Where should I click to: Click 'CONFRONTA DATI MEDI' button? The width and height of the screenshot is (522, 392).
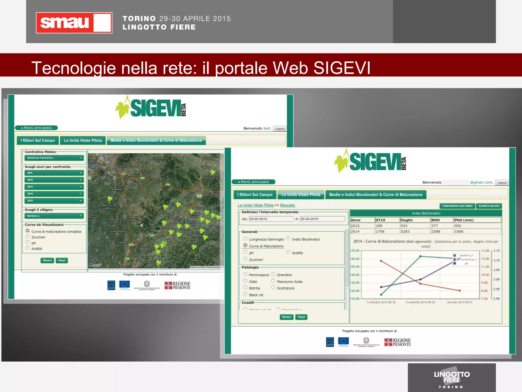(x=457, y=206)
